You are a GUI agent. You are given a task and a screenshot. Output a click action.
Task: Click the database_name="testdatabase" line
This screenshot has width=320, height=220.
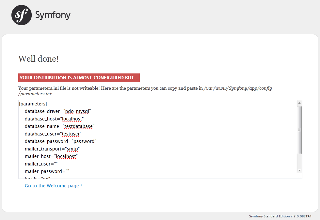tap(59, 127)
